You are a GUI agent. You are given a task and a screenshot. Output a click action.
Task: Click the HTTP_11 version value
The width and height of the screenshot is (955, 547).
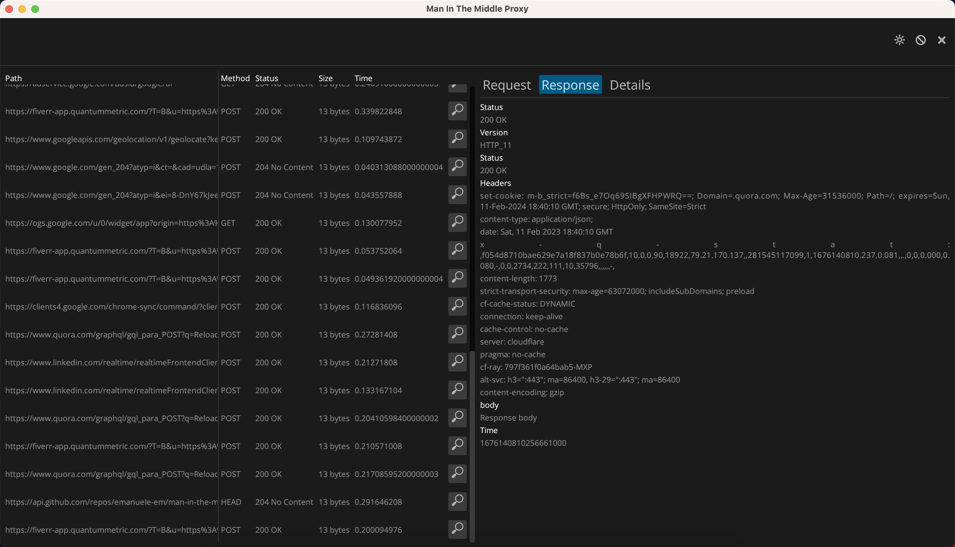click(x=495, y=145)
